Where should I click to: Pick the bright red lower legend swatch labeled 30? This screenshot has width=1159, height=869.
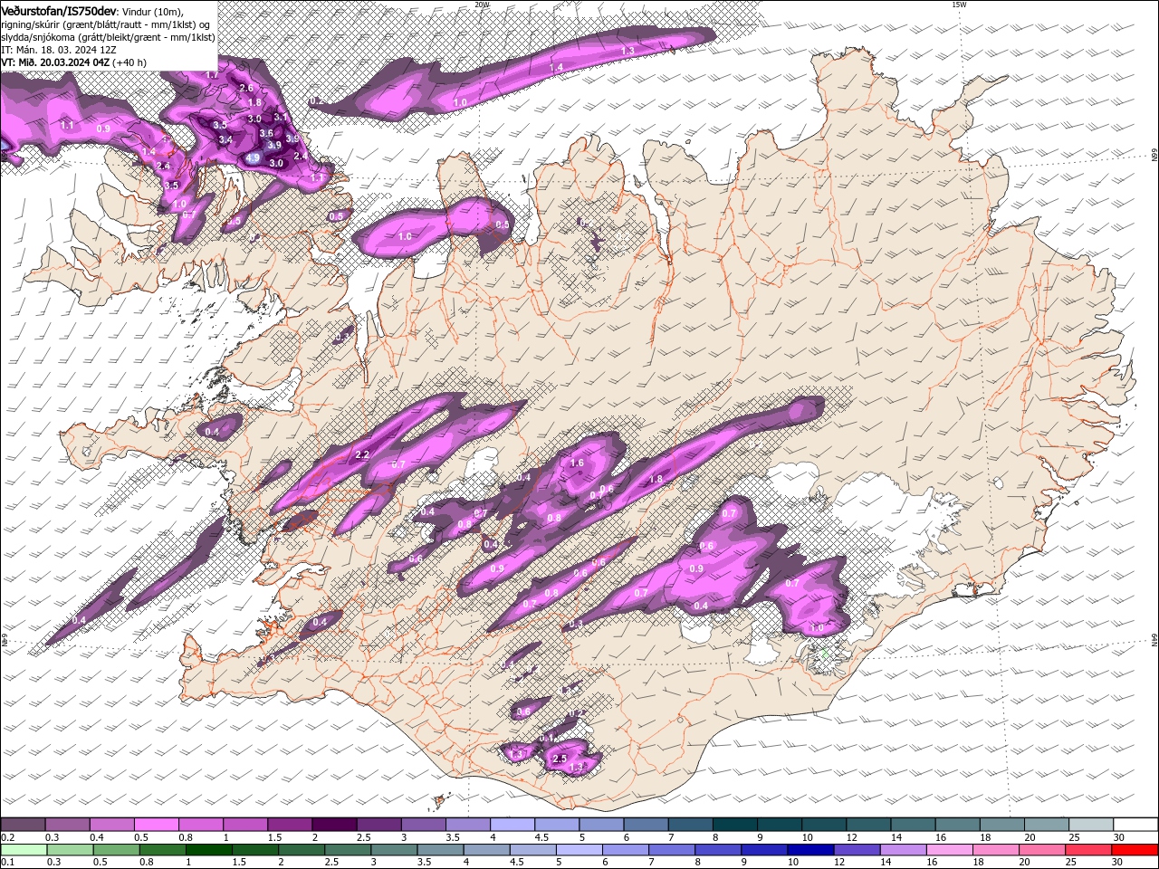point(1135,850)
